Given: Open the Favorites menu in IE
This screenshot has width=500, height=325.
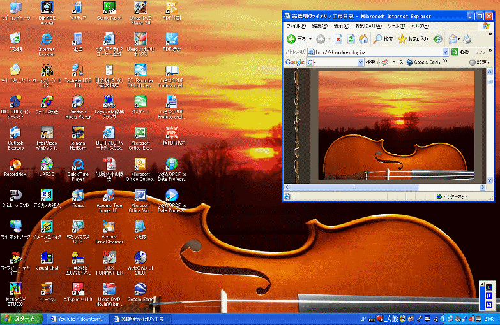Looking at the screenshot, I should coord(368,25).
